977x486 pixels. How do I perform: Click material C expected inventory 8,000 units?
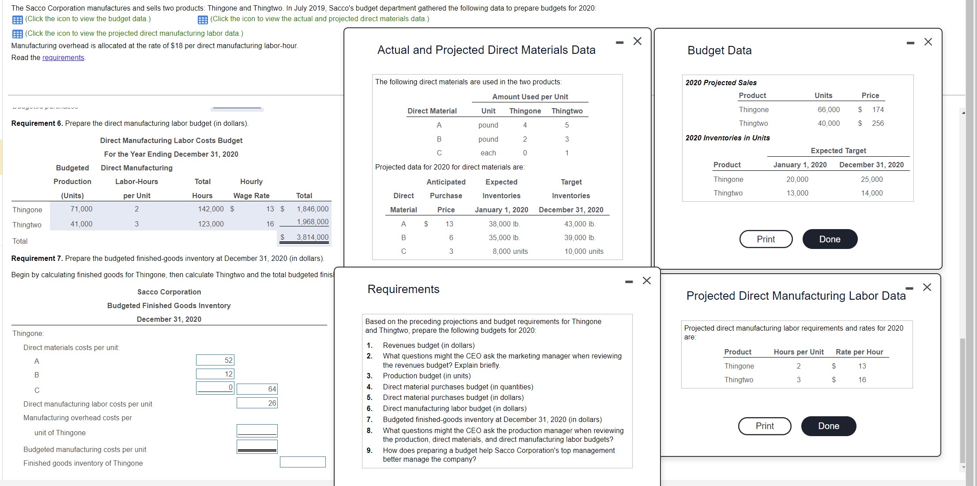(x=510, y=251)
